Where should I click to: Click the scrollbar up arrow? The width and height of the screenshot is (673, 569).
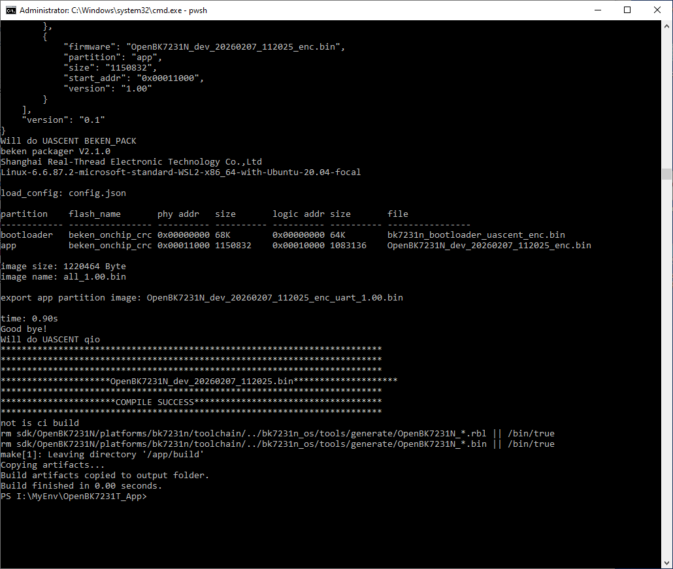tap(666, 25)
